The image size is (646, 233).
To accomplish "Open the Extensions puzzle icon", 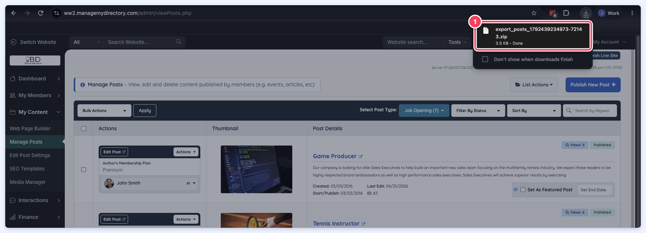I will point(566,13).
